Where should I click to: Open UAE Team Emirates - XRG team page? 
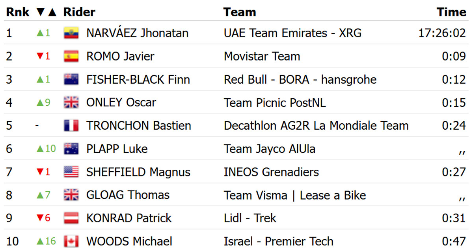[292, 33]
